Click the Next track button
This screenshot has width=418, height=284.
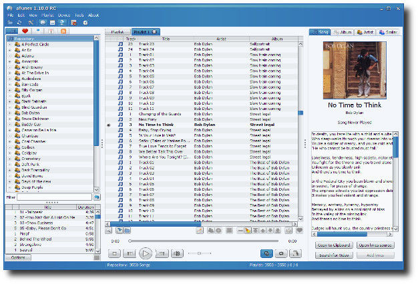coord(162,253)
